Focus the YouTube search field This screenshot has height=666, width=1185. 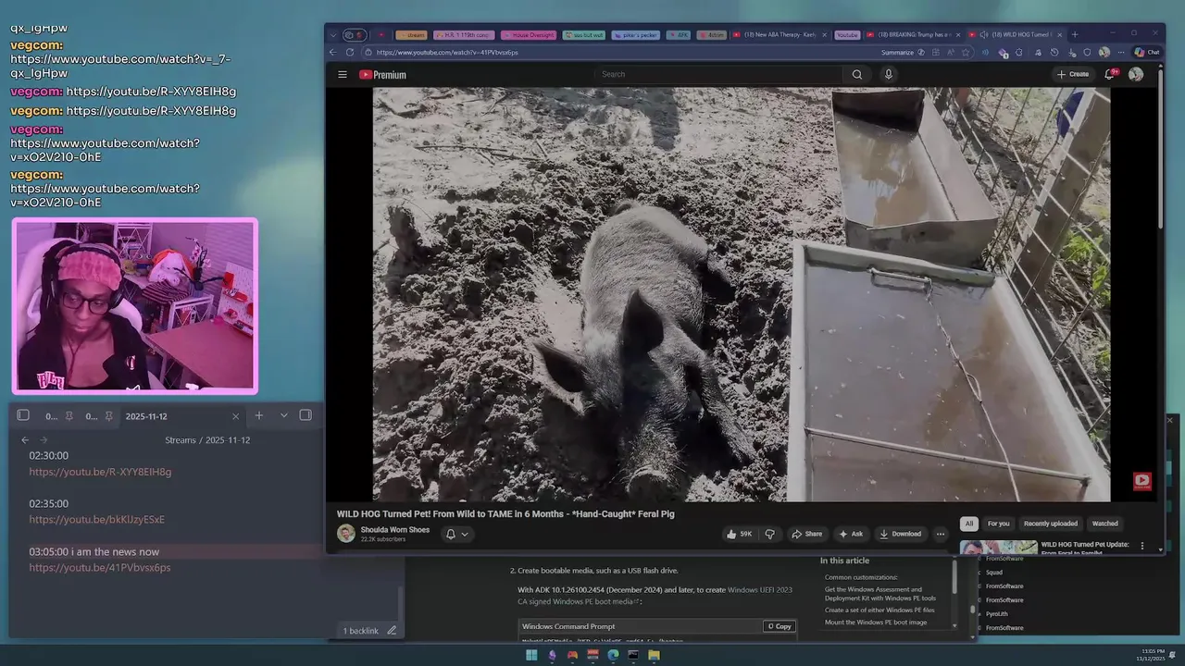717,74
